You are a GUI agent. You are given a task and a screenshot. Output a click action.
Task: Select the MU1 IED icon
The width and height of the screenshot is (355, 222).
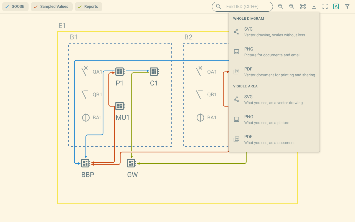120,106
